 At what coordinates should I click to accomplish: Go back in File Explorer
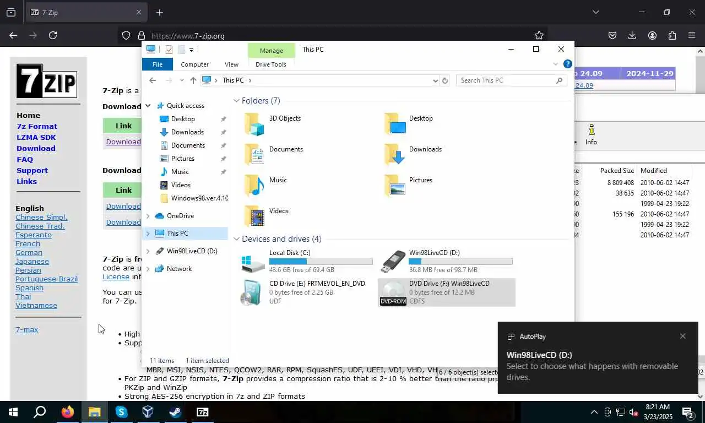pyautogui.click(x=153, y=80)
